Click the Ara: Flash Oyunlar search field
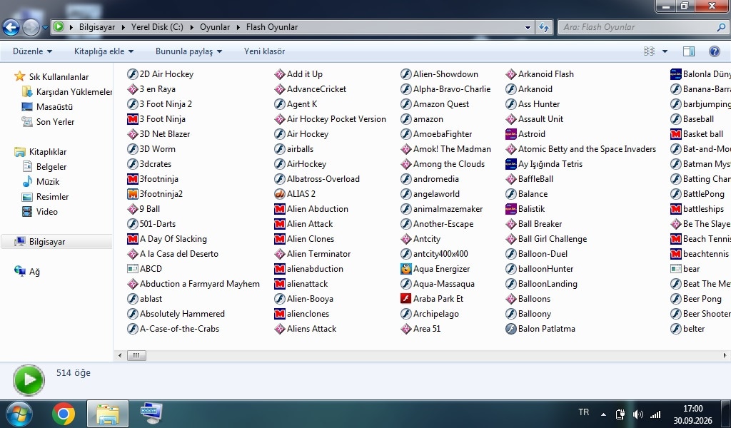This screenshot has width=731, height=428. click(638, 27)
